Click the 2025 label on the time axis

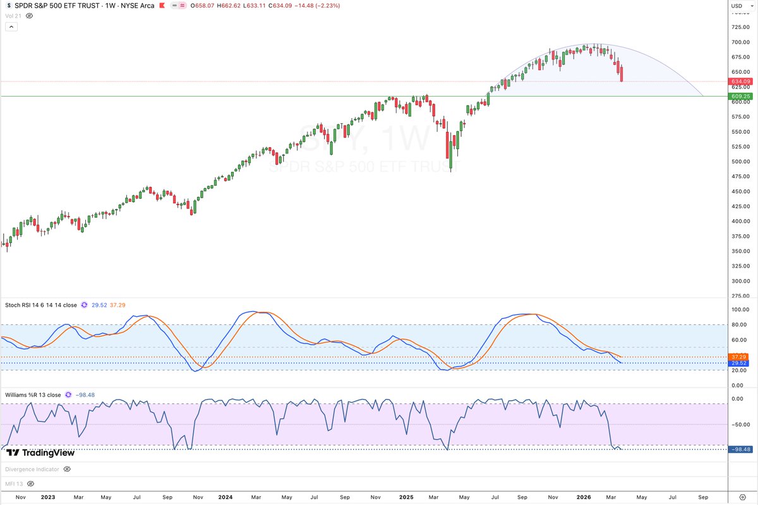coord(406,497)
